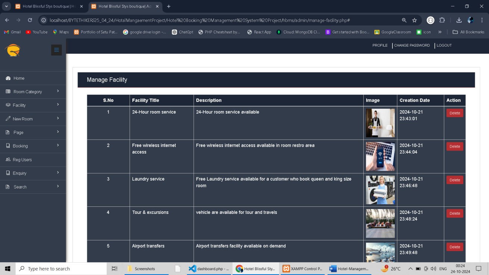489x275 pixels.
Task: Toggle the sidebar hamburger menu icon
Action: click(56, 50)
